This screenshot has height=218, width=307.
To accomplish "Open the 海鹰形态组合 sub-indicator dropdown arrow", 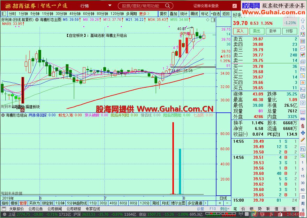I will (3, 115).
